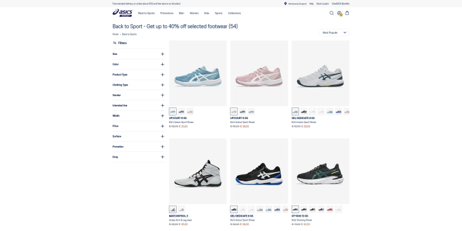Click the Filters sliders icon
The height and width of the screenshot is (231, 462).
pos(114,43)
